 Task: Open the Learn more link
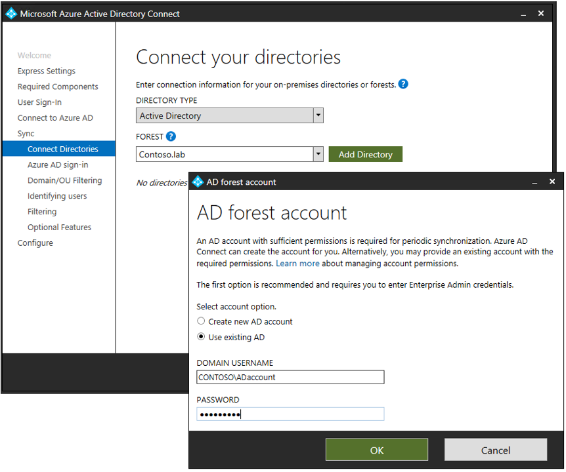297,264
